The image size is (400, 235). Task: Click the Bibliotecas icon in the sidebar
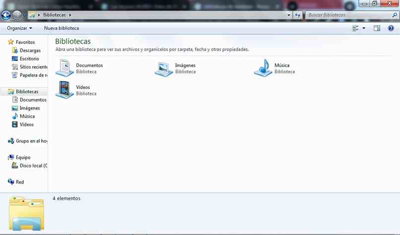[x=11, y=91]
